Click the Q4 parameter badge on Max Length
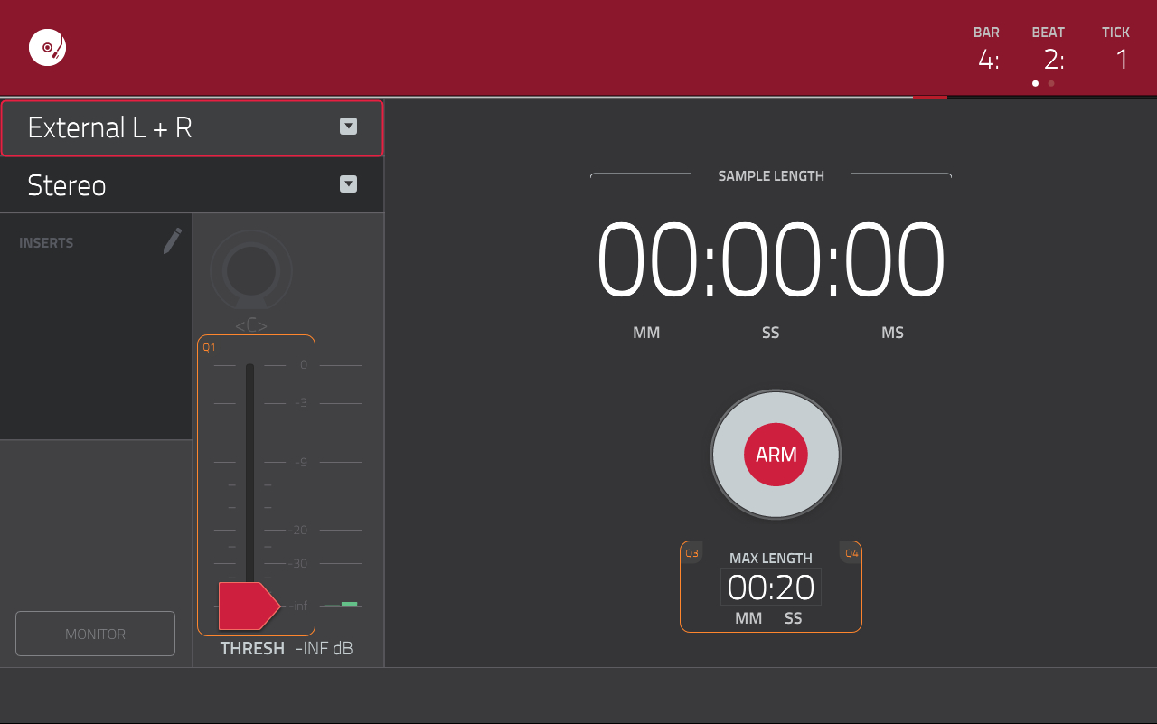 point(851,552)
